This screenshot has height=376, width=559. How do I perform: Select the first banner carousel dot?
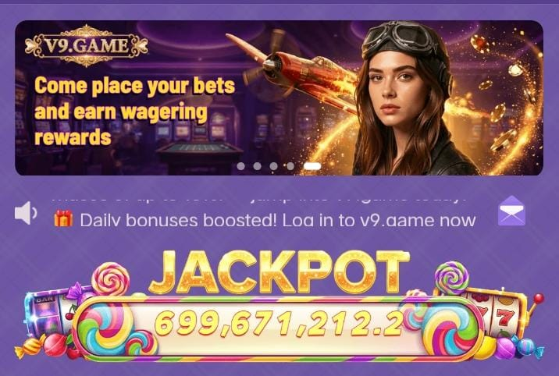click(241, 166)
